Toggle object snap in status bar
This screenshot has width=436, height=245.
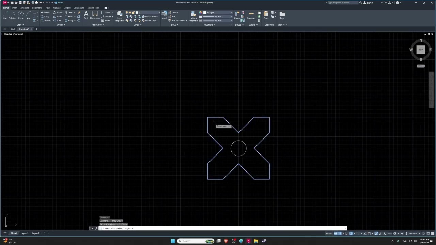click(x=369, y=233)
